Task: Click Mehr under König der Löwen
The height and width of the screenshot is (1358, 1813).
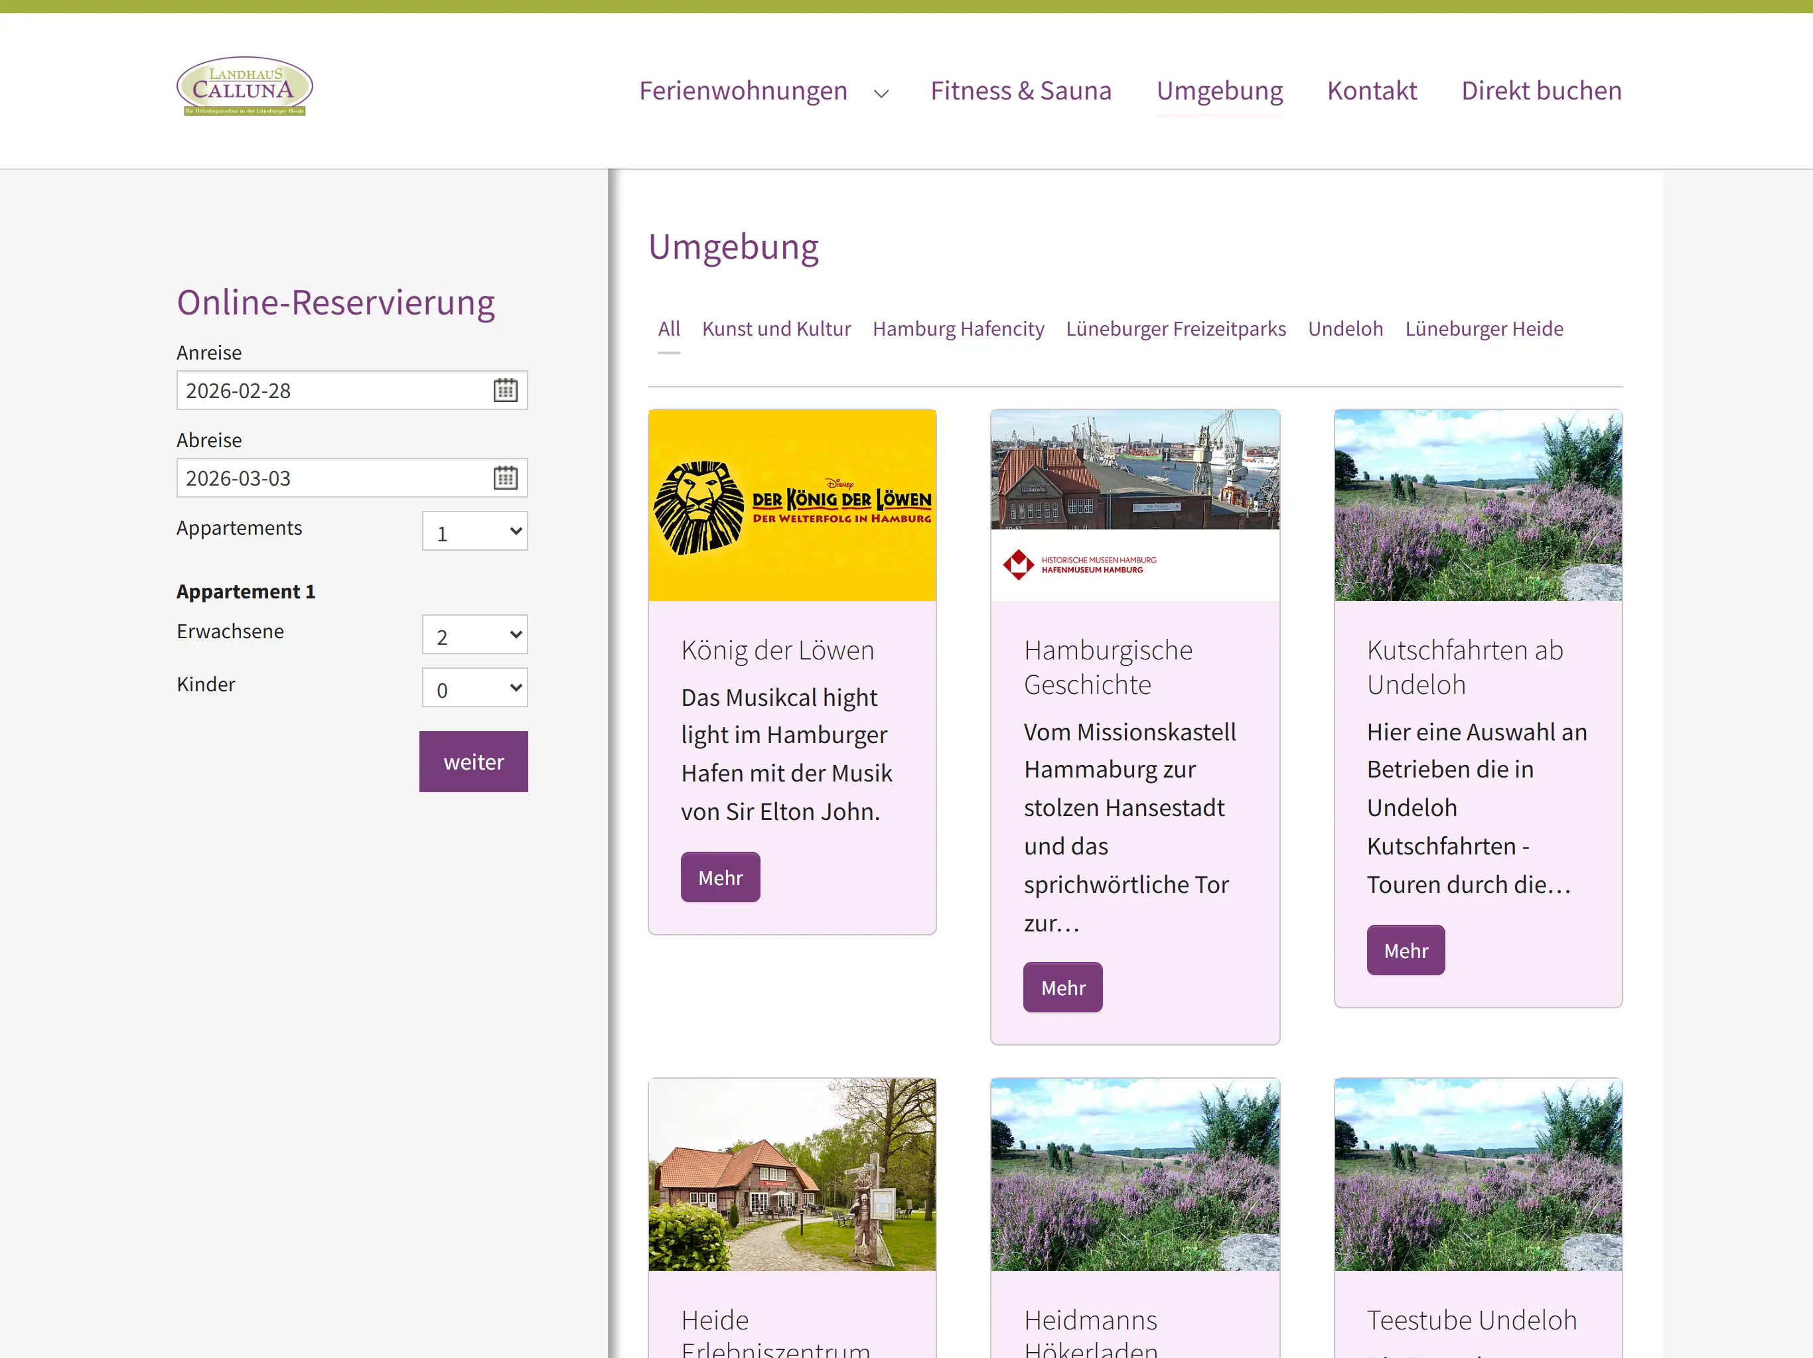Action: tap(719, 878)
